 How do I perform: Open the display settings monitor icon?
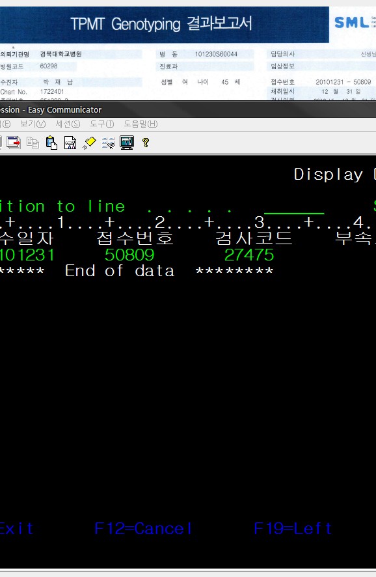[127, 143]
